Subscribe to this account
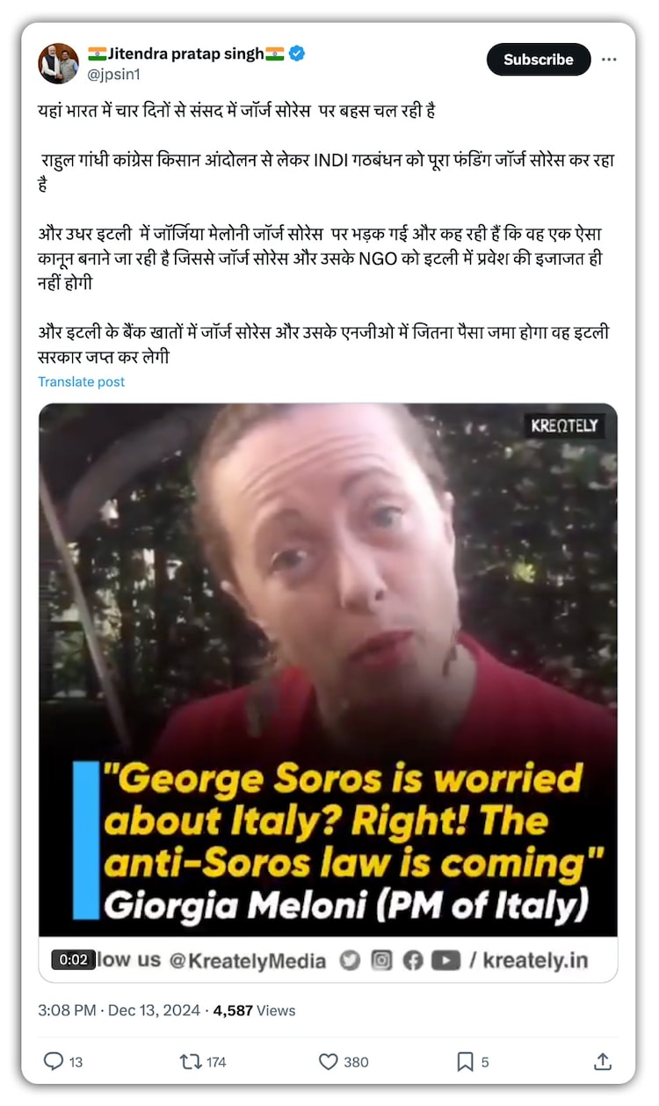The width and height of the screenshot is (659, 1106). click(x=539, y=60)
